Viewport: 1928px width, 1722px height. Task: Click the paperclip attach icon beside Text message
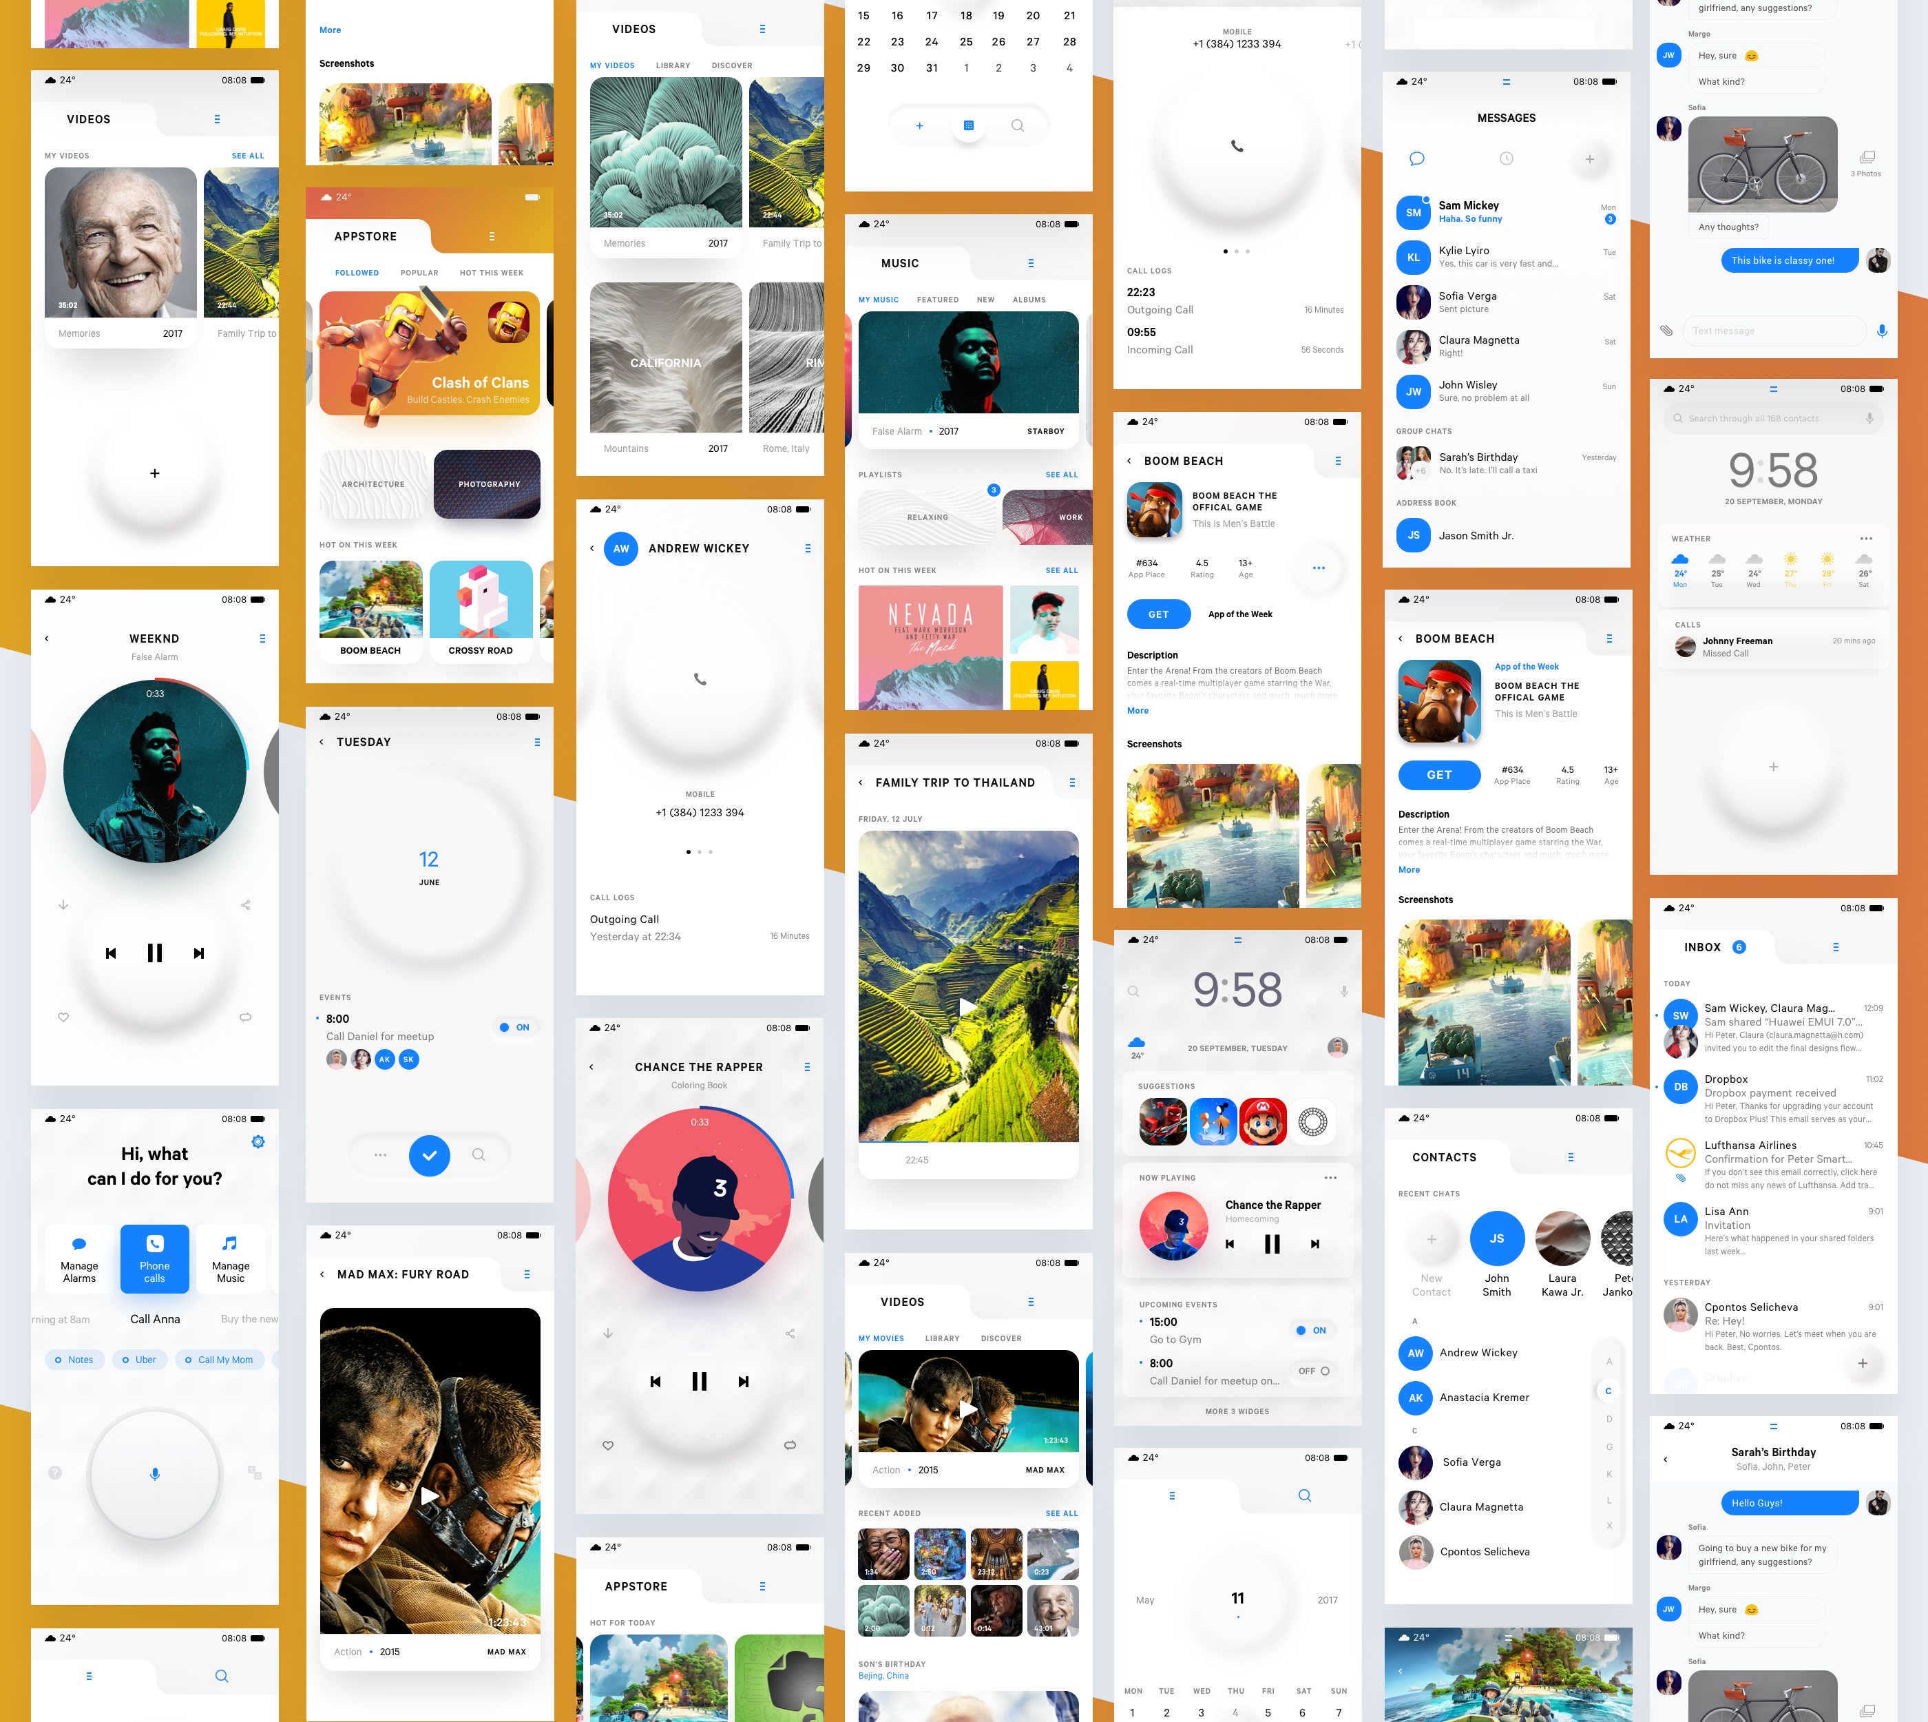click(x=1667, y=331)
